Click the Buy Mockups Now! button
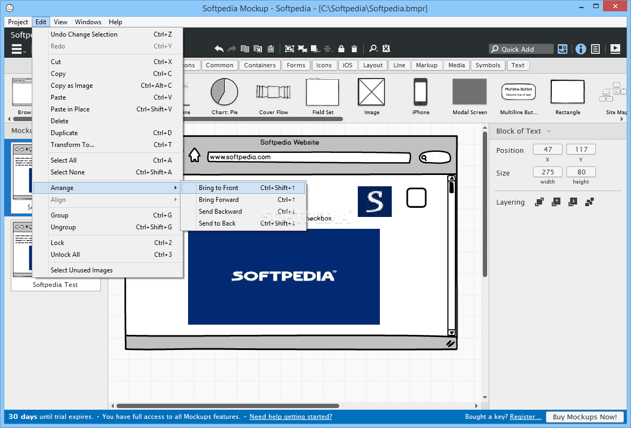Viewport: 631px width, 428px height. point(584,417)
